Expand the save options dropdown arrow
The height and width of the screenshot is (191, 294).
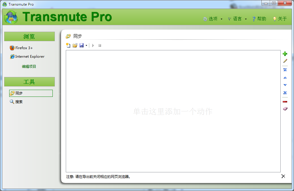(86, 46)
